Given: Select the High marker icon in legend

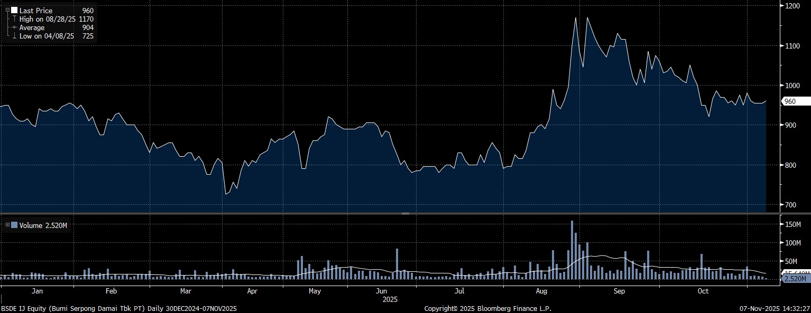Looking at the screenshot, I should point(14,19).
